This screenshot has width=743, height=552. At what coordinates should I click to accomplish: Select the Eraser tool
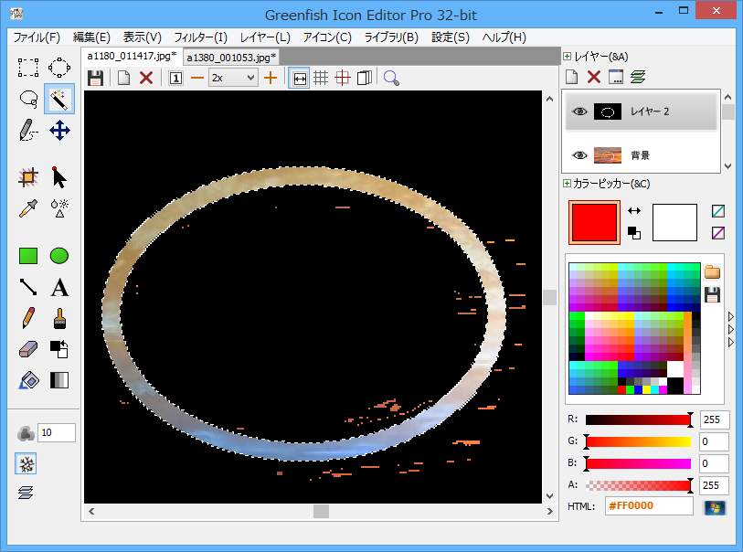[x=28, y=349]
